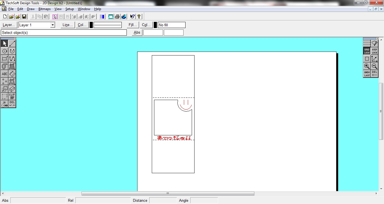
Task: Select the Arc drawing tool
Action: pyautogui.click(x=12, y=51)
